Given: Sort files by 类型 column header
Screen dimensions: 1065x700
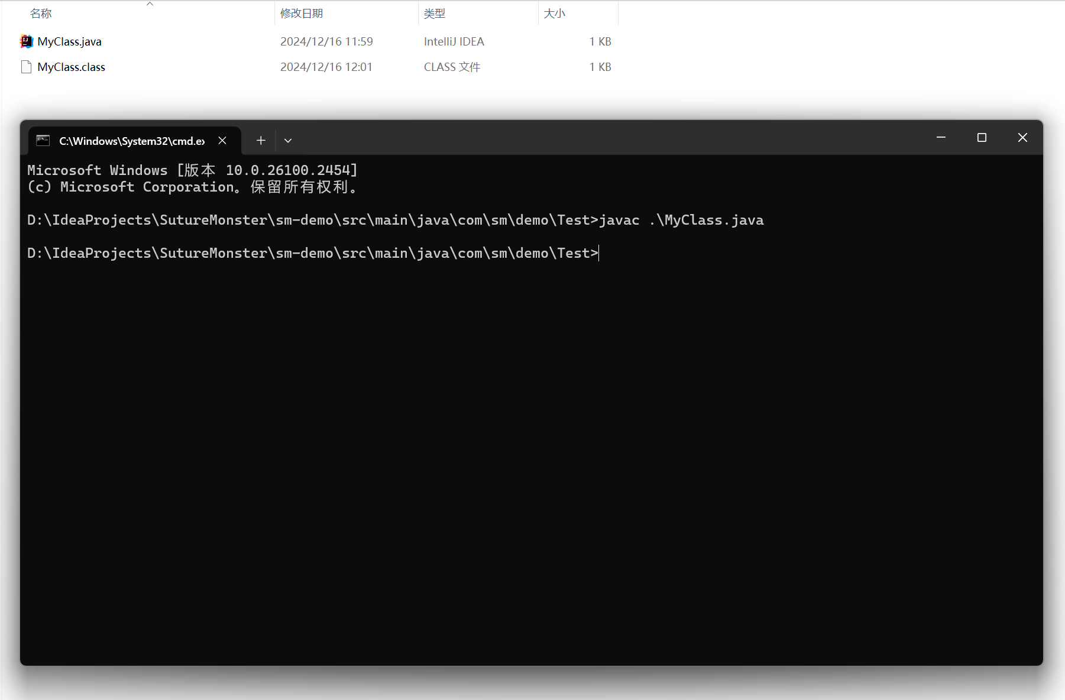Looking at the screenshot, I should pyautogui.click(x=435, y=13).
